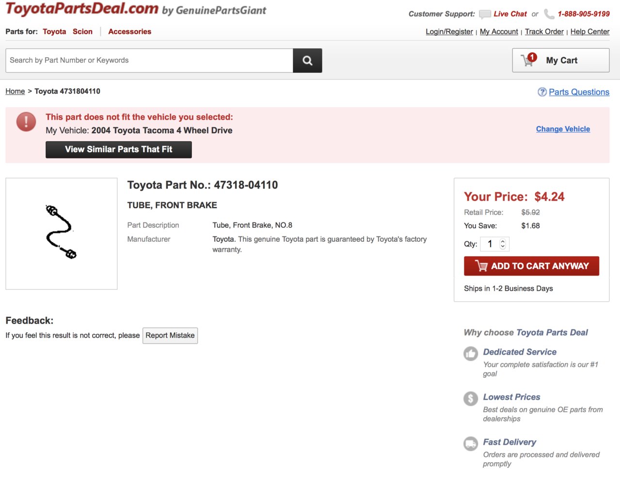Click the 2004 Toyota Tacoma vehicle text
The image size is (620, 501).
pos(162,131)
